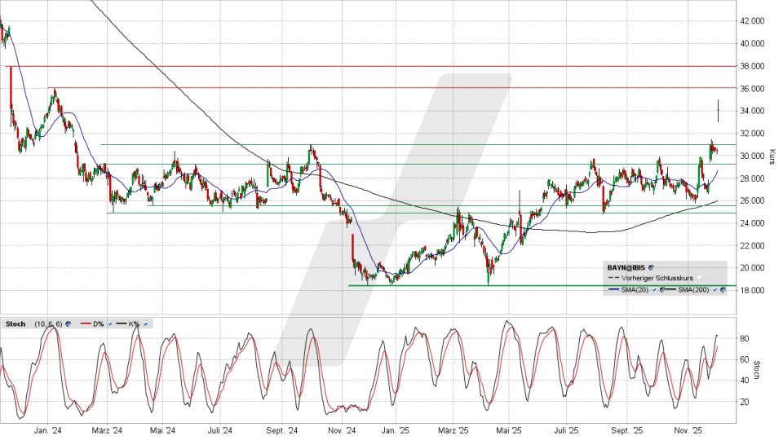Click the Stoch indicator label
783x440 pixels.
point(15,323)
